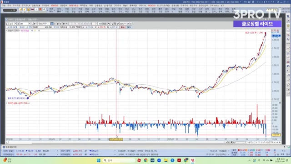The height and width of the screenshot is (164, 291).
Task: Click the chart zoom-out minus icon at bottom right
Action: point(275,142)
